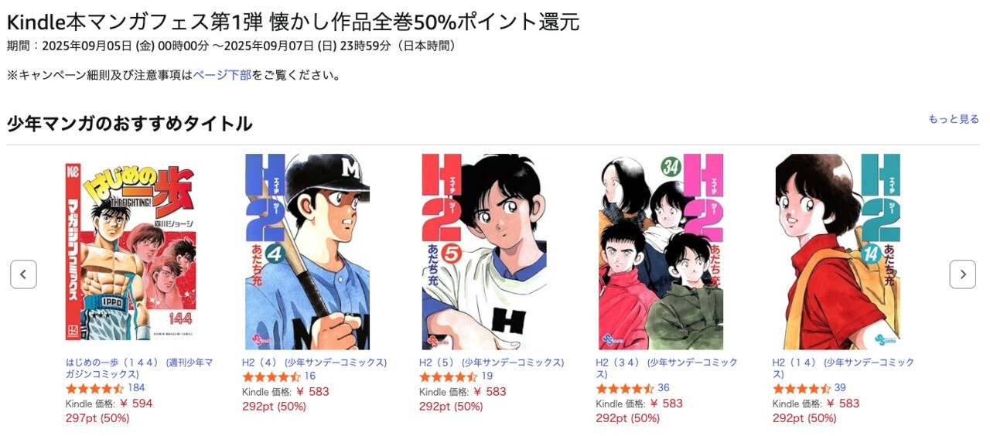View the 36 reviews of H2 volume 34
Viewport: 990px width, 436px height.
click(x=664, y=388)
